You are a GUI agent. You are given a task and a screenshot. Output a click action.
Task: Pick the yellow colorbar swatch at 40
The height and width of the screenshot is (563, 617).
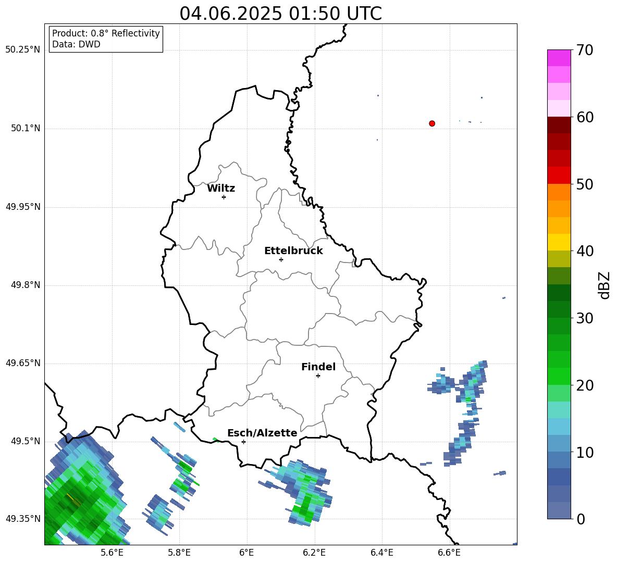[x=559, y=242]
